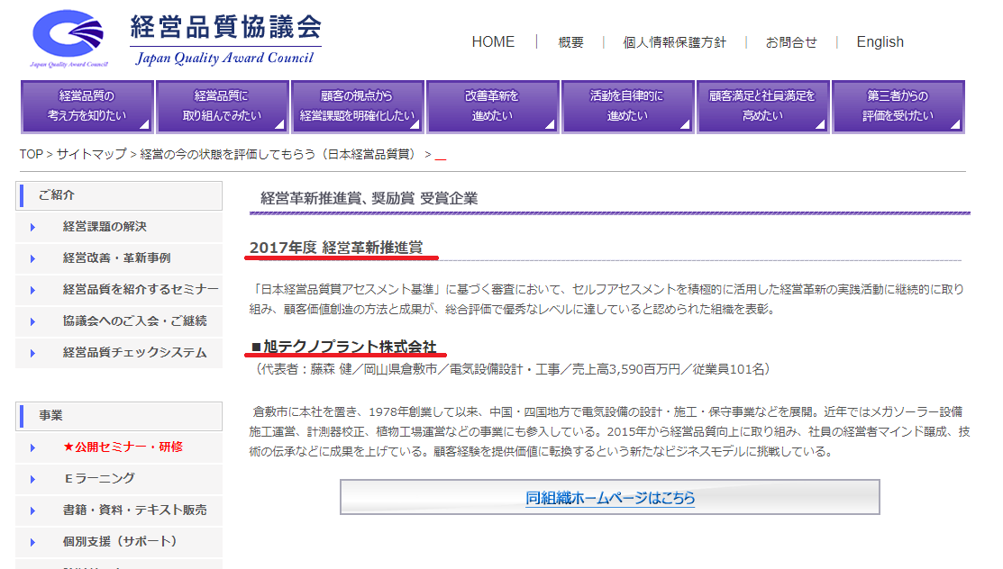Click the 旭テクノプラント株式会社 company heading
1003x569 pixels.
point(344,348)
